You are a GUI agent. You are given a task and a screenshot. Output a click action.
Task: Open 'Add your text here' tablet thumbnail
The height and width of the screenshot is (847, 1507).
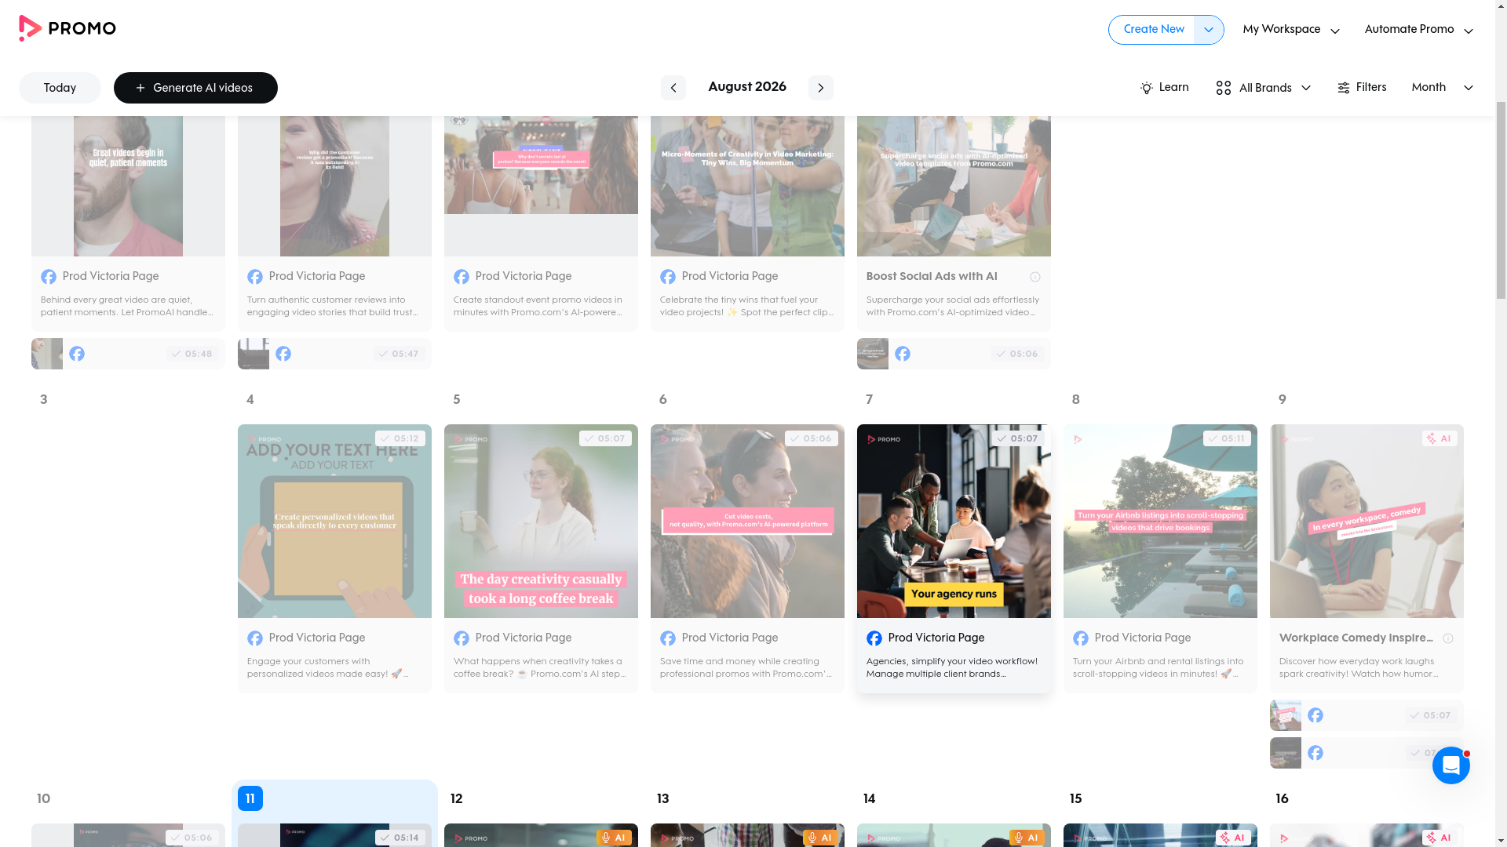tap(334, 522)
